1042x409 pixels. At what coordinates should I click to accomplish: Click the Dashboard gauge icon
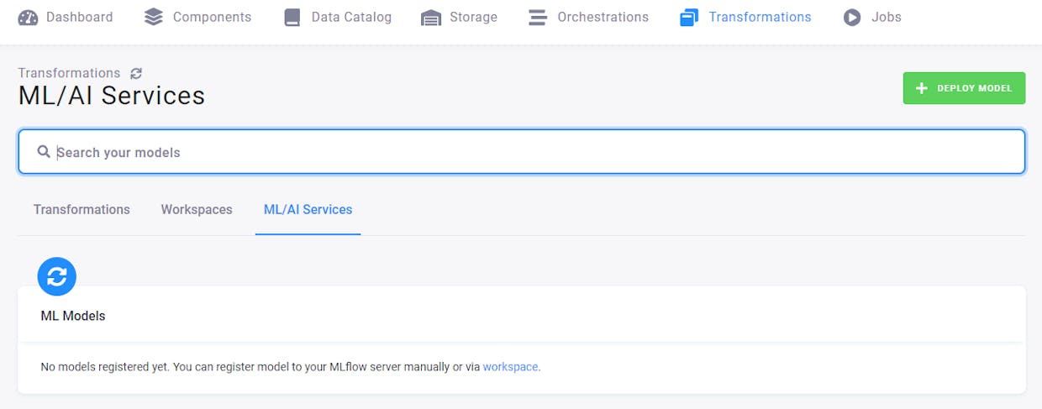pos(28,17)
